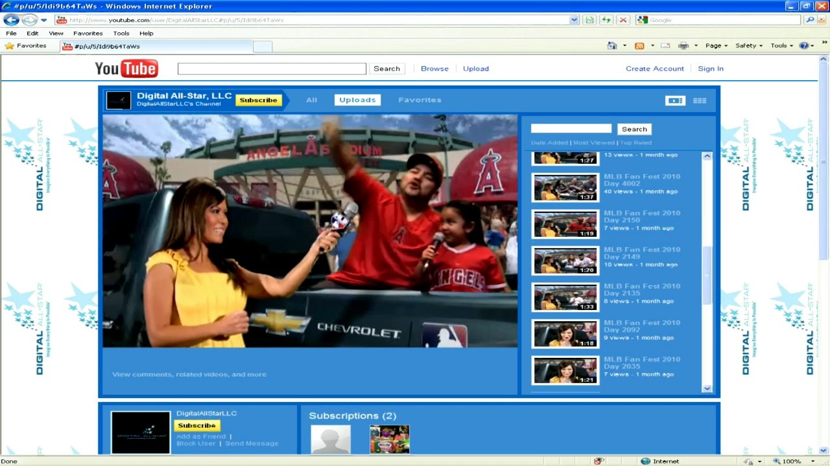Screen dimensions: 830x466
Task: Open the Favorites menu in menu bar
Action: pos(88,33)
